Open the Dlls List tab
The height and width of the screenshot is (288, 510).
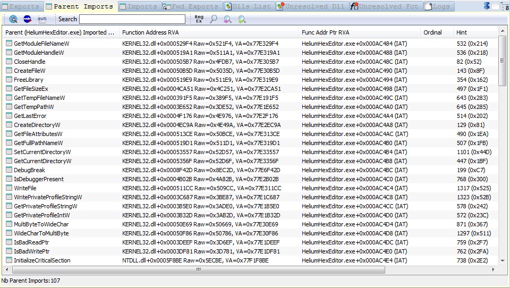[x=249, y=6]
